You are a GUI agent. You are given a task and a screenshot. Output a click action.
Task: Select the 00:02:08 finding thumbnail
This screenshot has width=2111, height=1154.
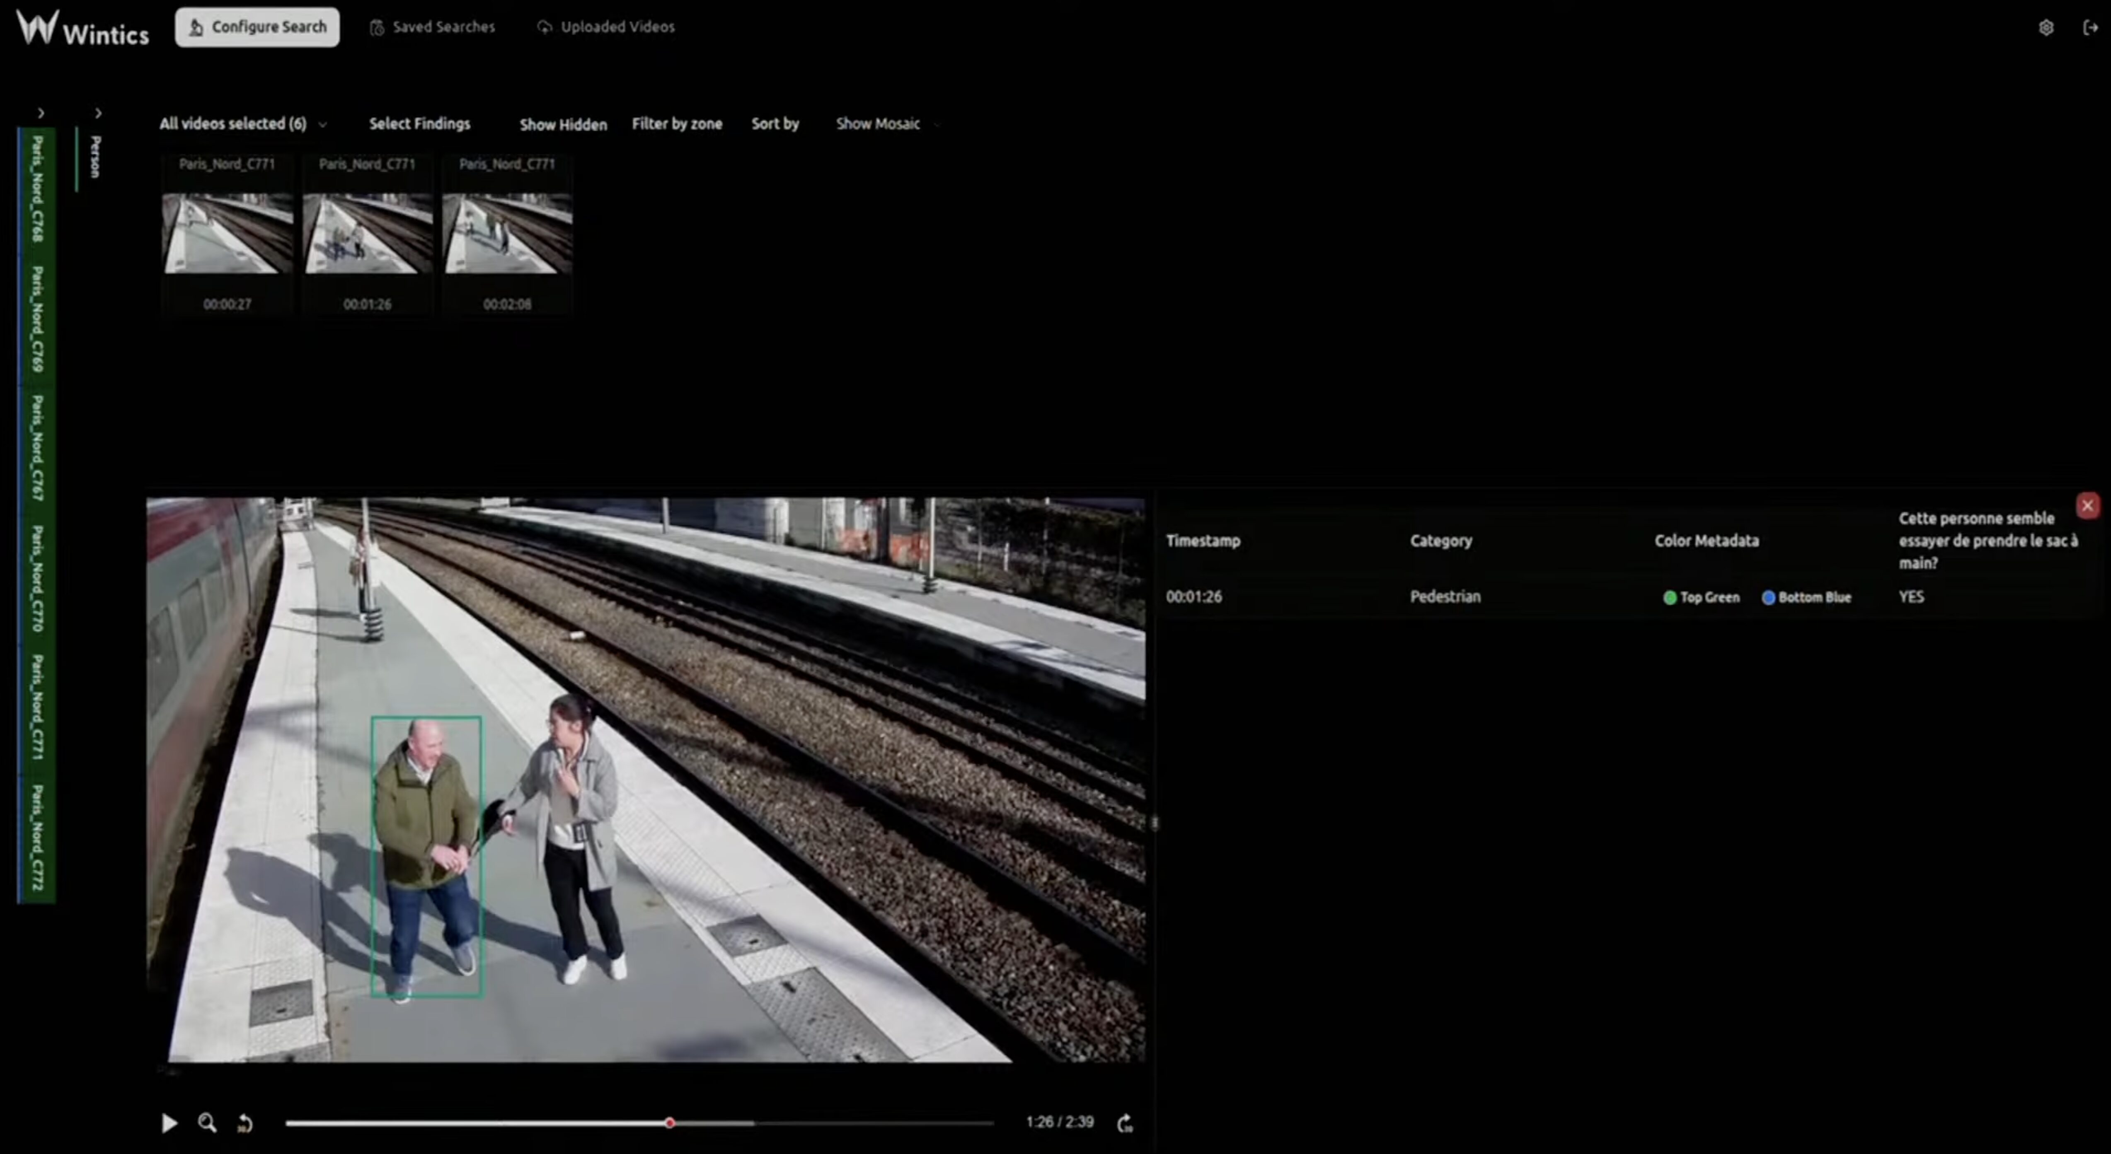point(507,234)
